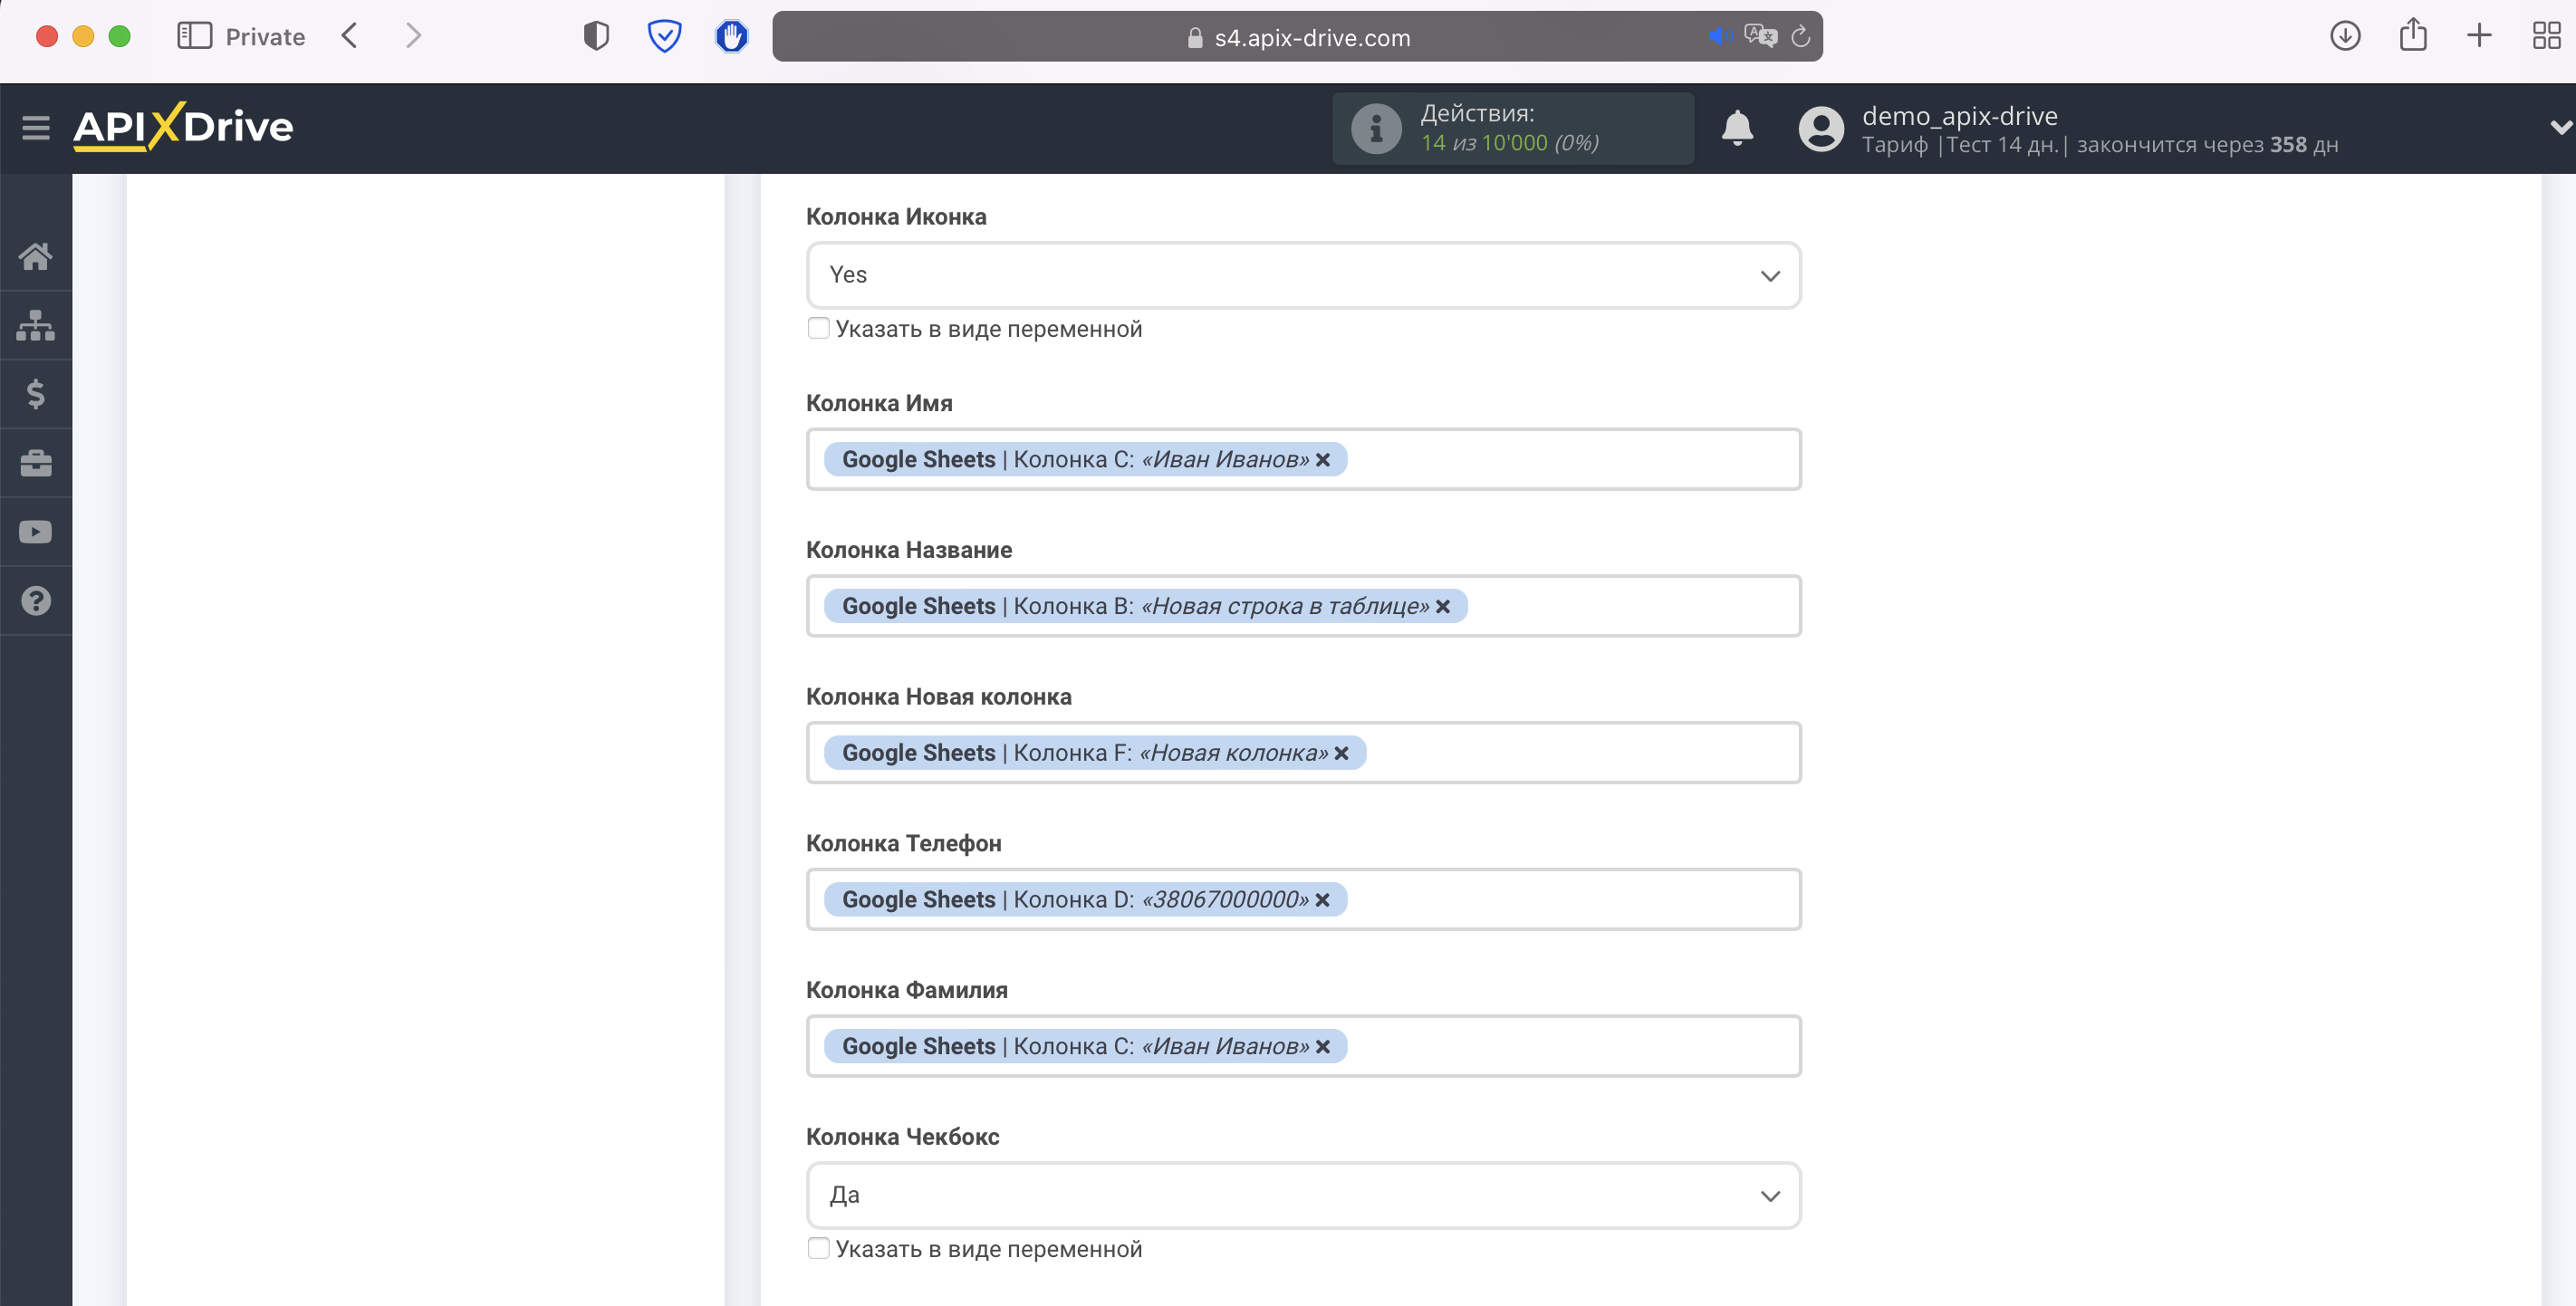Go back in browser history
The width and height of the screenshot is (2576, 1306).
pyautogui.click(x=349, y=37)
